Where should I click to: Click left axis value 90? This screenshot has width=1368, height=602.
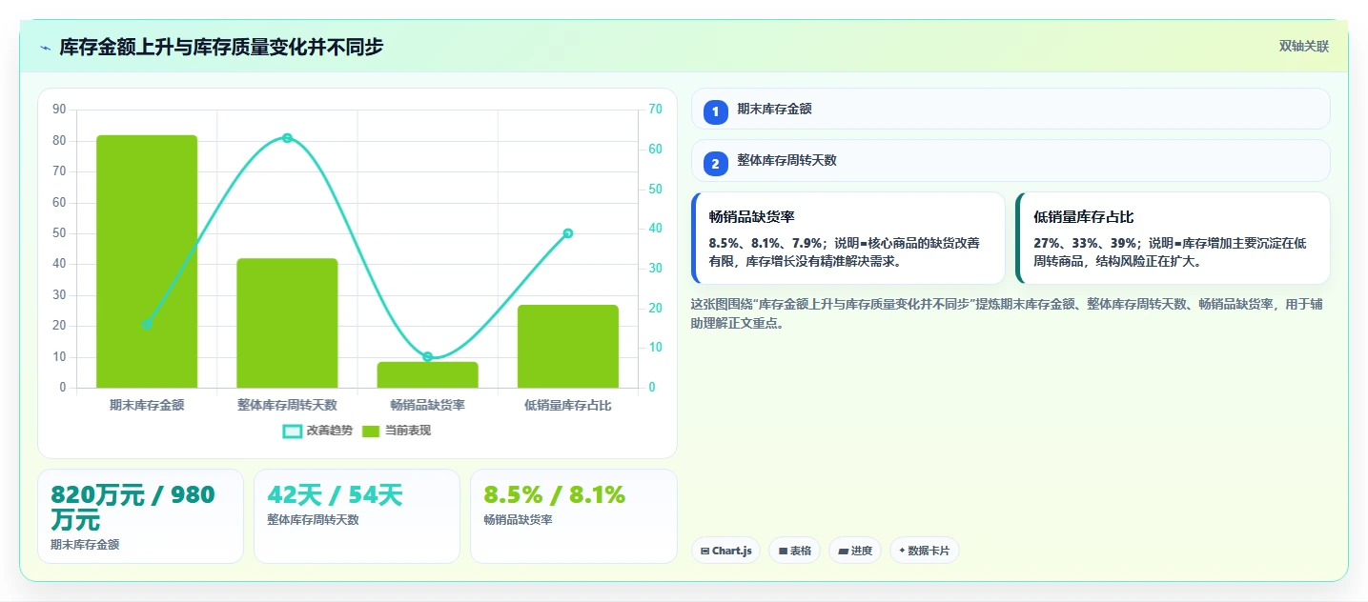coord(59,110)
